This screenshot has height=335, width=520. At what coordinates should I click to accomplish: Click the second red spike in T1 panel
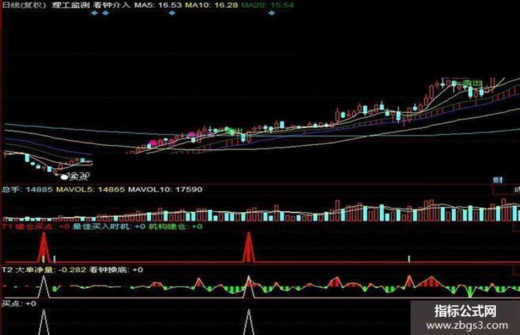click(x=249, y=248)
